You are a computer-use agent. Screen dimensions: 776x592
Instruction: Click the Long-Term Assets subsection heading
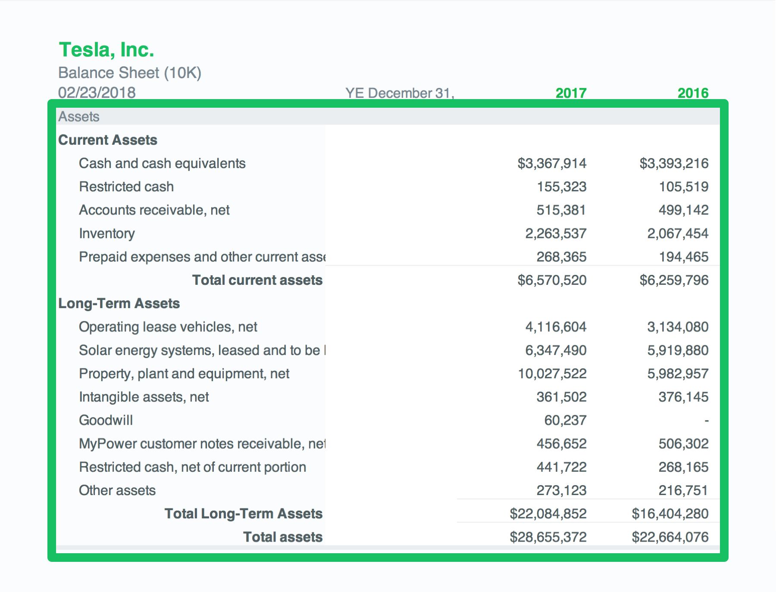tap(119, 303)
